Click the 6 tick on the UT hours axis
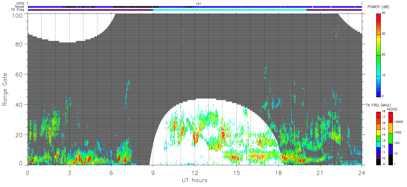The image size is (407, 187). 111,172
